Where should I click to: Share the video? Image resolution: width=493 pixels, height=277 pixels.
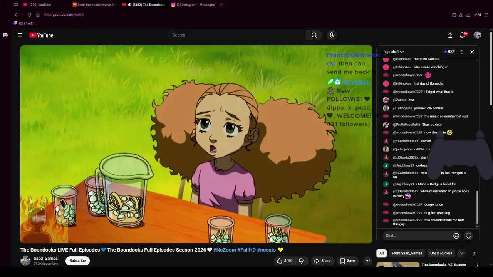322,260
